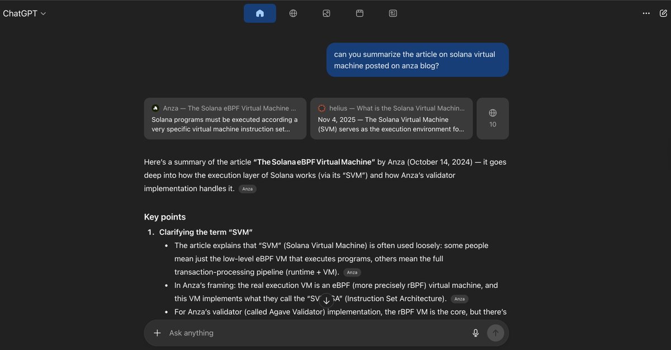Open the three-dot more options menu
Screen dimensions: 671x350
[646, 13]
